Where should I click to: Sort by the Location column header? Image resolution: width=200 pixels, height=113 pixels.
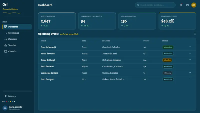pyautogui.click(x=106, y=41)
